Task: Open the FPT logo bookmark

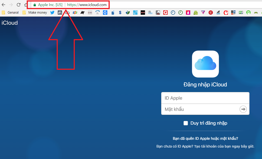Action: tap(75, 12)
